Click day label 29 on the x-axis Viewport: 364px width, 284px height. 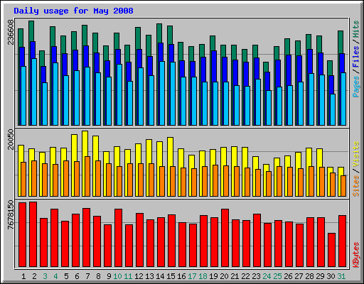pyautogui.click(x=320, y=276)
